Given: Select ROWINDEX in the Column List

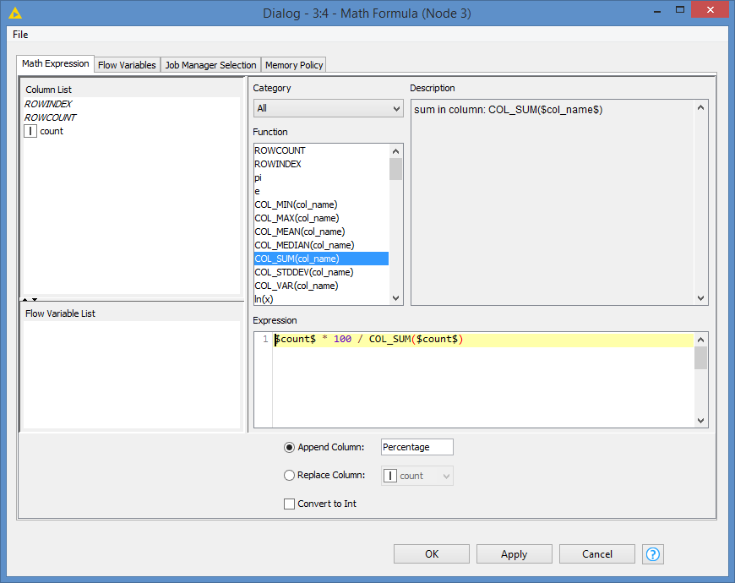Looking at the screenshot, I should [x=47, y=103].
